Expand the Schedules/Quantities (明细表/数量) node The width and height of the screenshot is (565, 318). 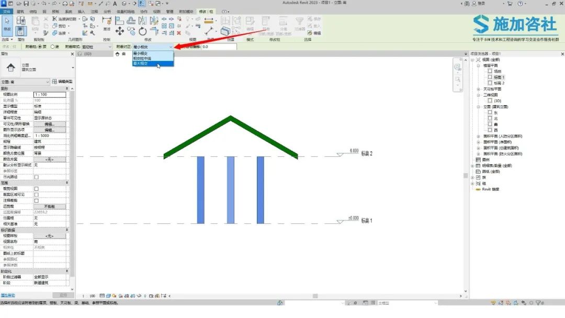(x=472, y=166)
